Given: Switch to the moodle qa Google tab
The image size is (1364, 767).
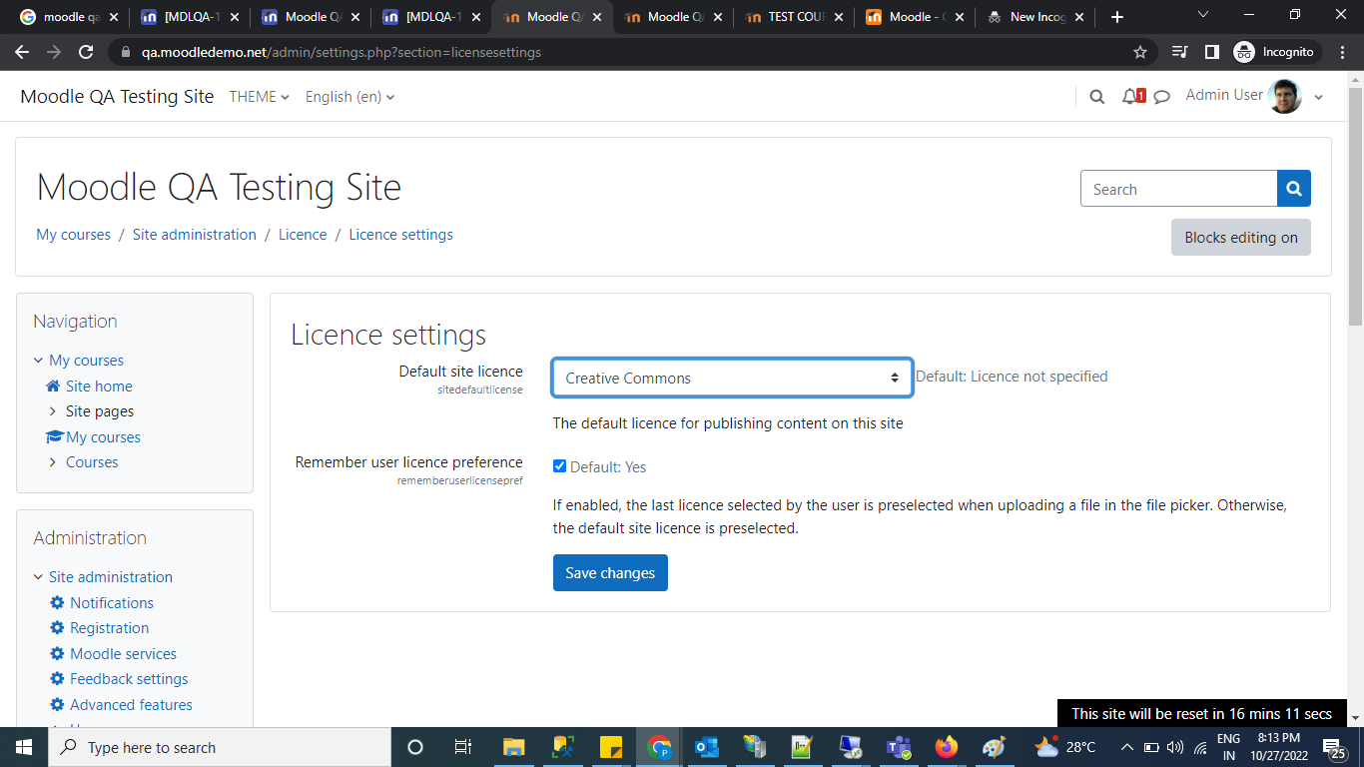Looking at the screenshot, I should 70,17.
